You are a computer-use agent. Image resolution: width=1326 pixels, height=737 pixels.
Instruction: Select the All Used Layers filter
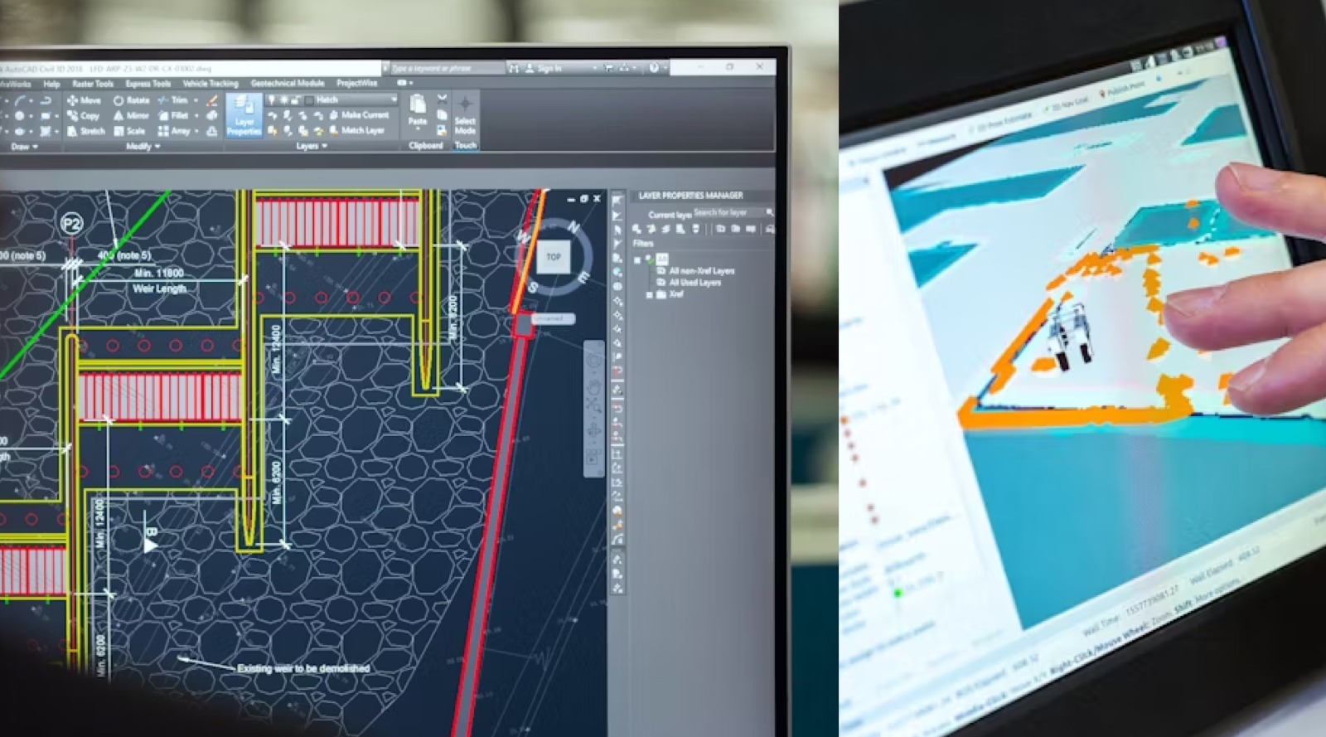pos(694,283)
